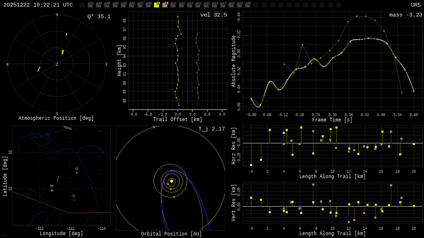Select station 08 indicator box
The image size is (424, 238).
[x=148, y=5]
